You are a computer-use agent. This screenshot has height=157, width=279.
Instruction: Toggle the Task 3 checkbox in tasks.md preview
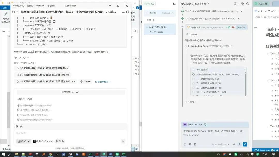point(268,127)
